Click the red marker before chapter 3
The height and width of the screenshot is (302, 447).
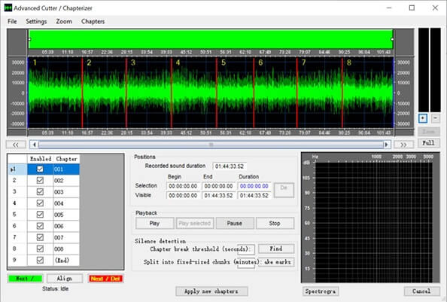tap(126, 93)
